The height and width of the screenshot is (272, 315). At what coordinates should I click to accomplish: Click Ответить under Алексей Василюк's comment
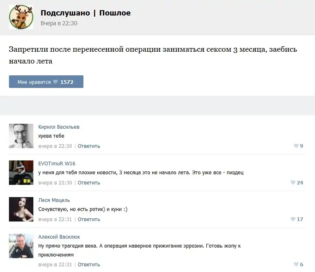coord(89,265)
